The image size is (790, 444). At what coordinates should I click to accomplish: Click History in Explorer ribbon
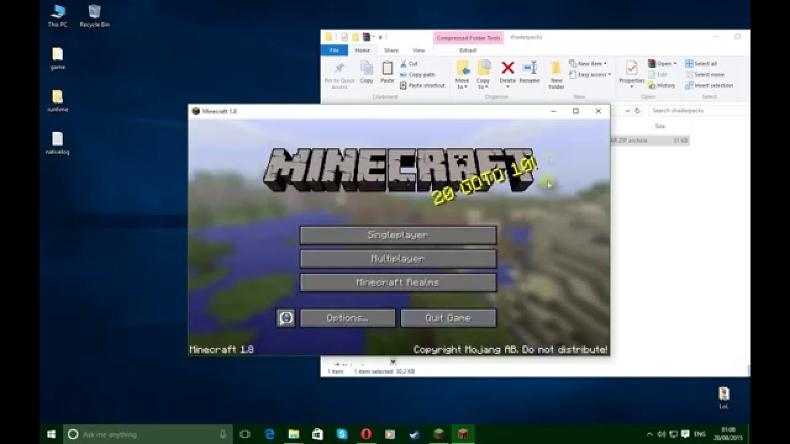662,86
